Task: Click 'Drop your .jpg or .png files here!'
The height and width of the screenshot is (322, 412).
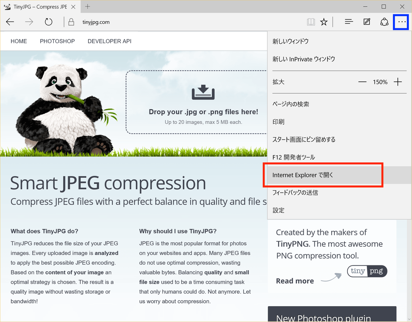Action: tap(203, 112)
